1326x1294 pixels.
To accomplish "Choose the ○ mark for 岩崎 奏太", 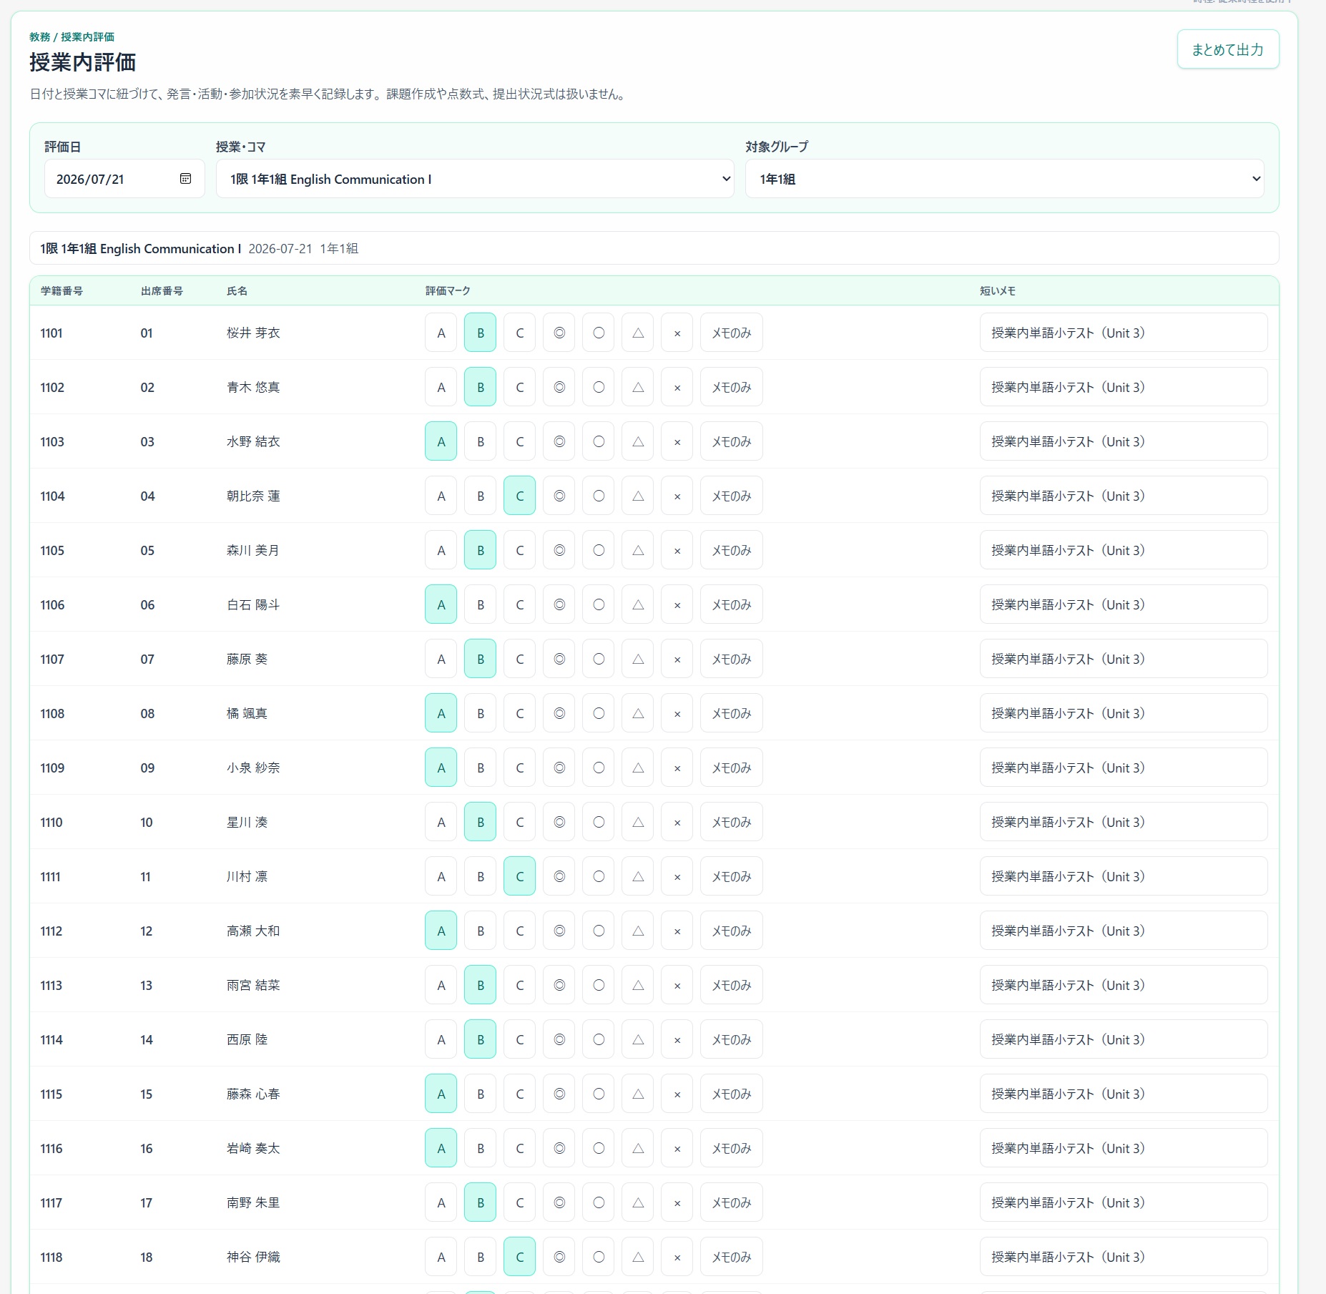I will 599,1148.
